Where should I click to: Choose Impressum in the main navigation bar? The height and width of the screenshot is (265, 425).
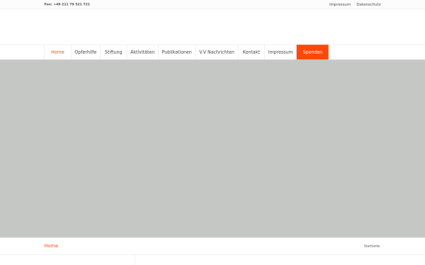[280, 52]
